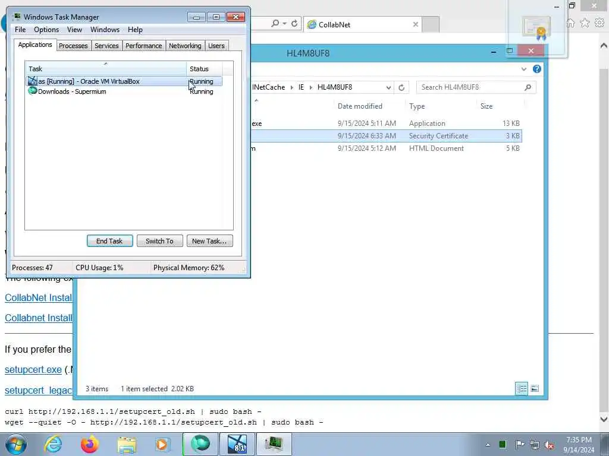Show hidden tray icons arrow
This screenshot has width=609, height=456.
(x=488, y=445)
